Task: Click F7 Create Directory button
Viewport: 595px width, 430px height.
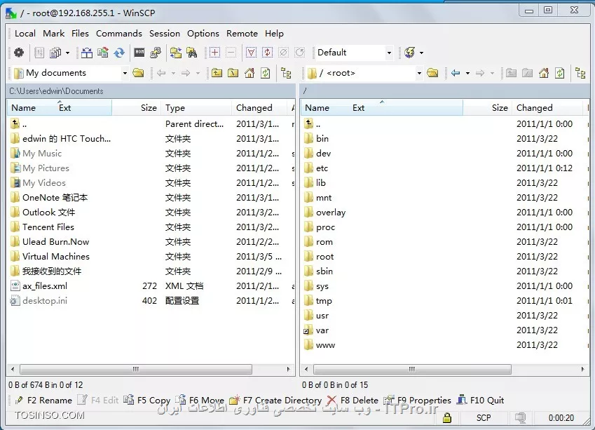Action: click(x=275, y=400)
